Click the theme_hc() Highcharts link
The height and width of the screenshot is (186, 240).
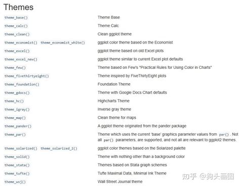point(14,101)
